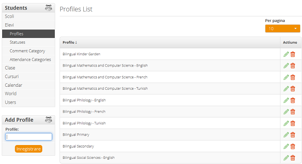Delete the Bilingual Secondary profile
Screen dimensions: 302x164
293,146
